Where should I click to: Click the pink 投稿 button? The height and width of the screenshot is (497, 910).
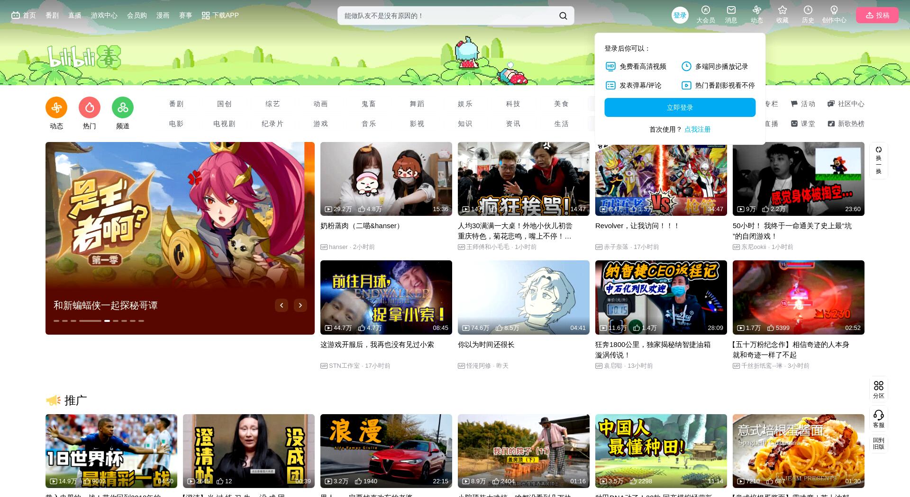(x=877, y=15)
